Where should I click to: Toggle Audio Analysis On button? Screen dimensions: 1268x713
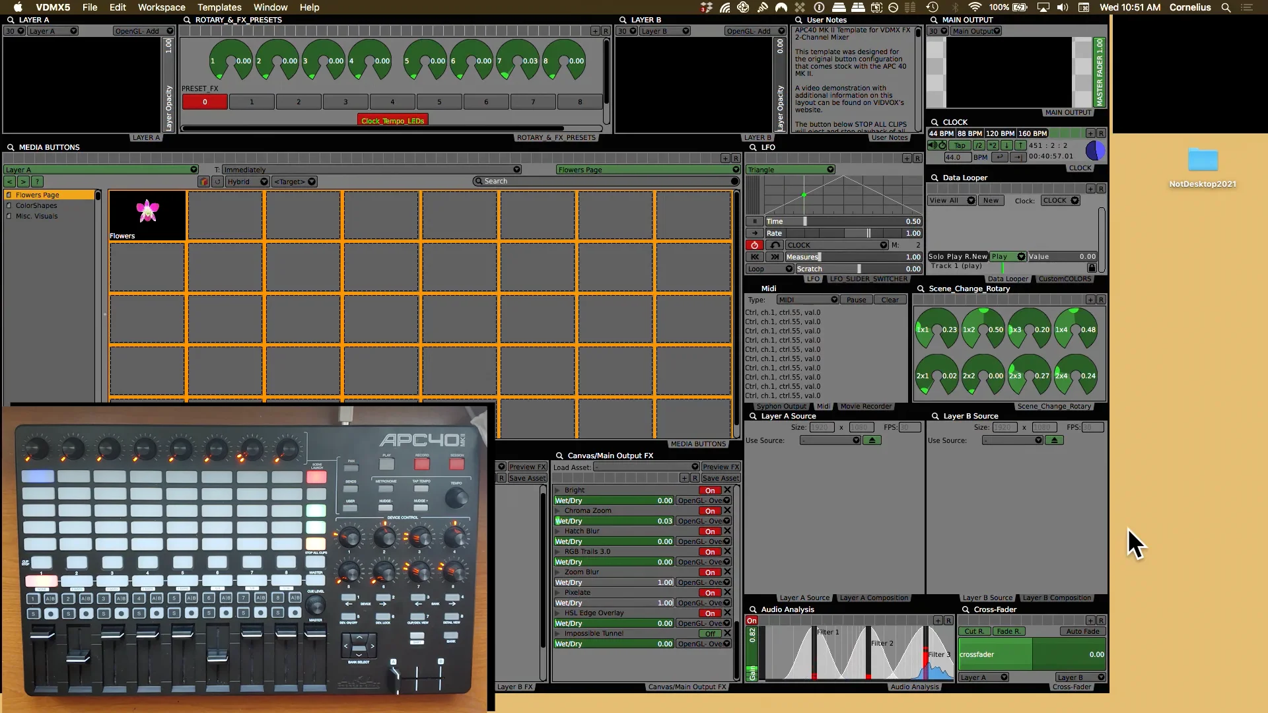752,621
